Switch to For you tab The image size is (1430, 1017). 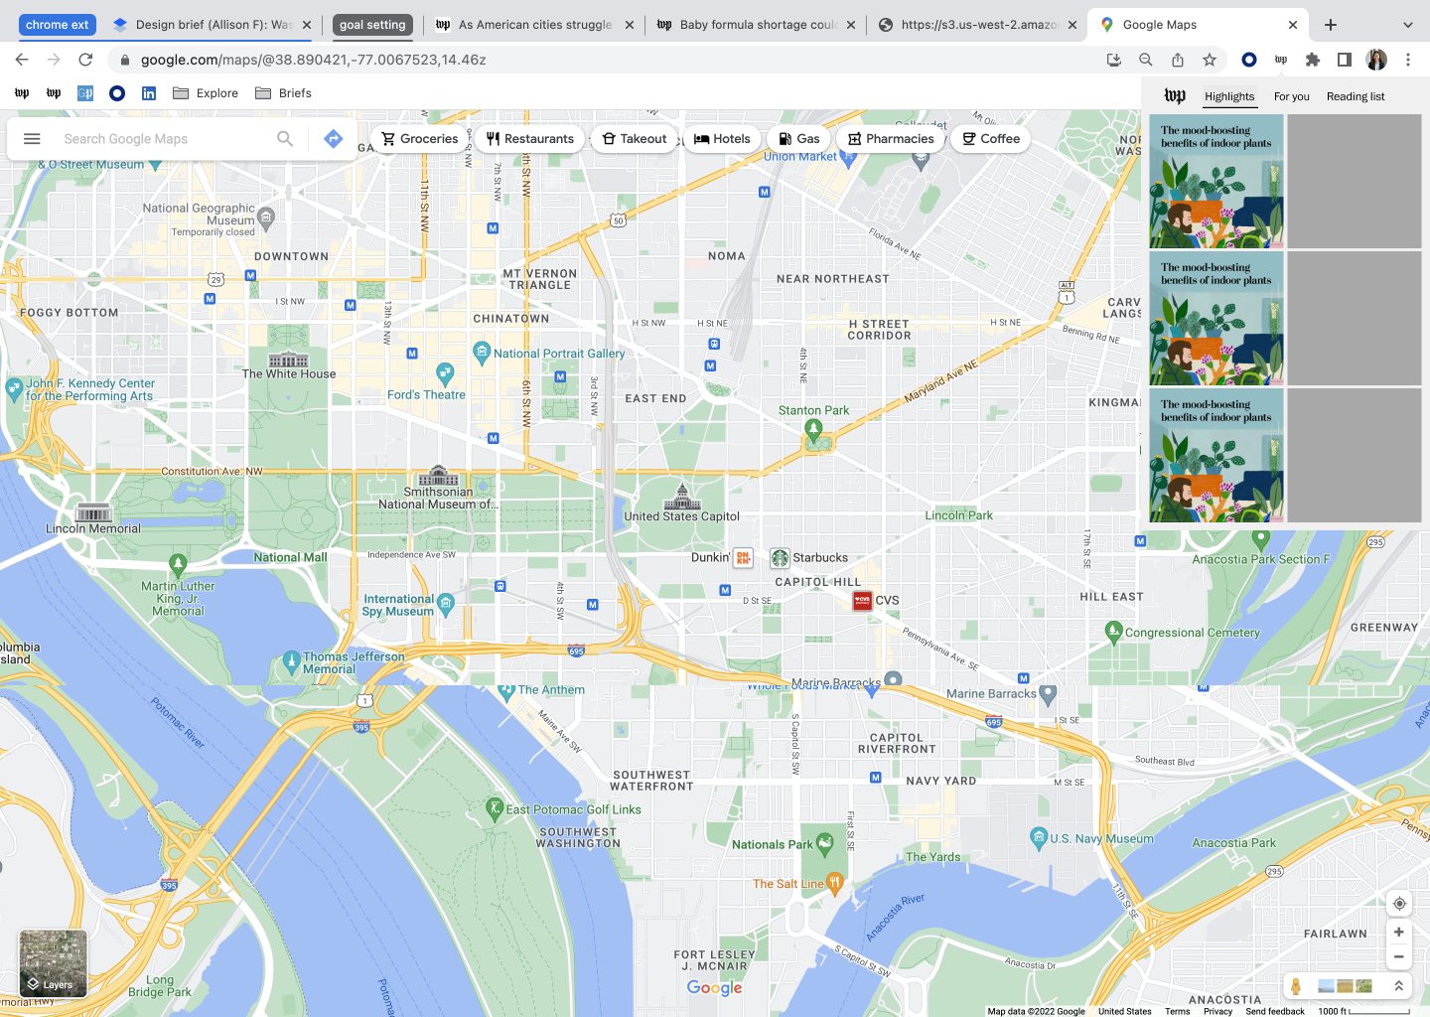point(1291,96)
